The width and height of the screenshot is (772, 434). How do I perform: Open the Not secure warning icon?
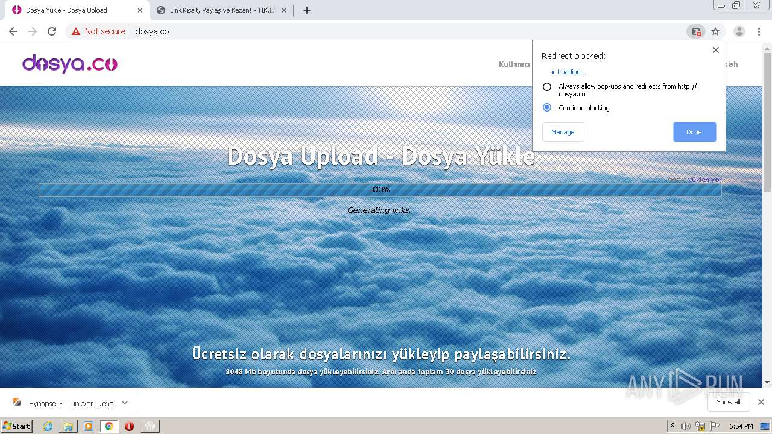(76, 31)
